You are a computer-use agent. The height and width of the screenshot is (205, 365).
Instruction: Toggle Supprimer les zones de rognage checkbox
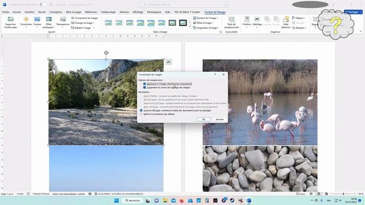[144, 88]
